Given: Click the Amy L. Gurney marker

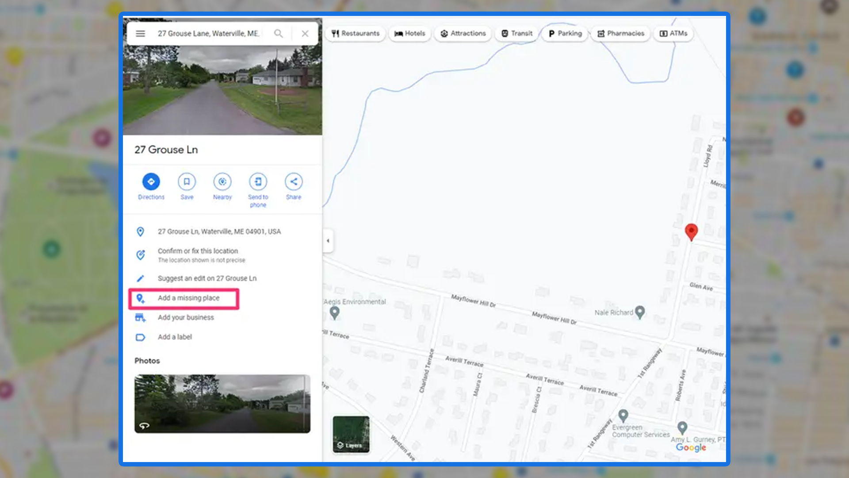Looking at the screenshot, I should [682, 428].
